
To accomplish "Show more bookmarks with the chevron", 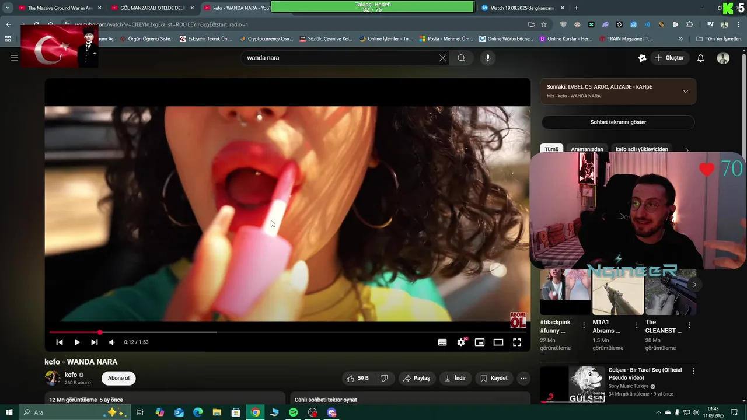I will 680,39.
